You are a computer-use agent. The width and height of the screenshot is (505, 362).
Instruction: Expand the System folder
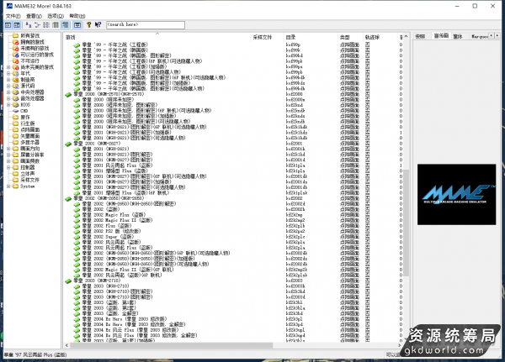pos(8,186)
